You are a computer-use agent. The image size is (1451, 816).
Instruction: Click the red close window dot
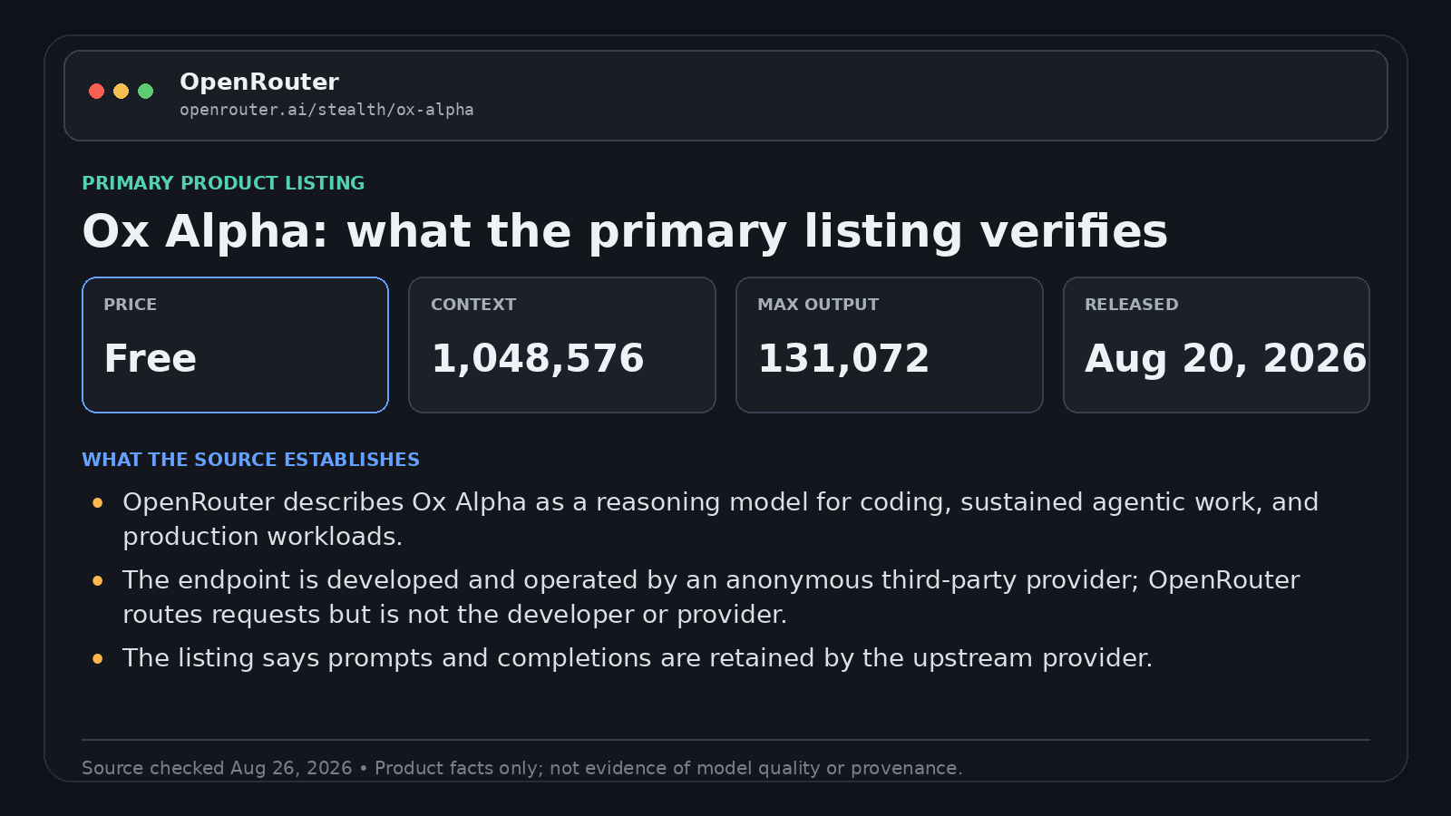[x=96, y=91]
